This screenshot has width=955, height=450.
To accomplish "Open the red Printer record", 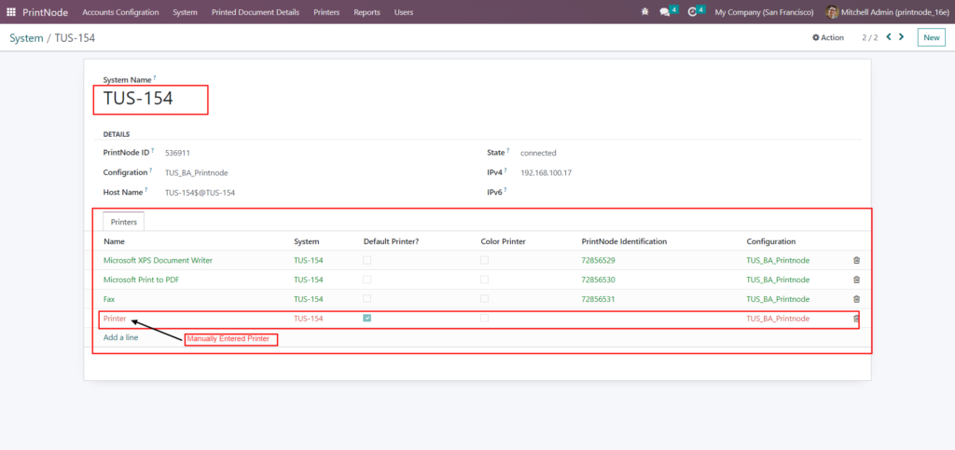I will coord(115,319).
